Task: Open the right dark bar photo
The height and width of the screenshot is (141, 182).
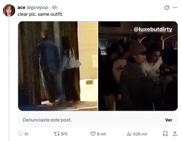Action: pos(138,66)
